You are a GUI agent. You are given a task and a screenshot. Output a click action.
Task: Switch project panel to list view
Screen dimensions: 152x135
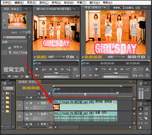tap(4, 77)
